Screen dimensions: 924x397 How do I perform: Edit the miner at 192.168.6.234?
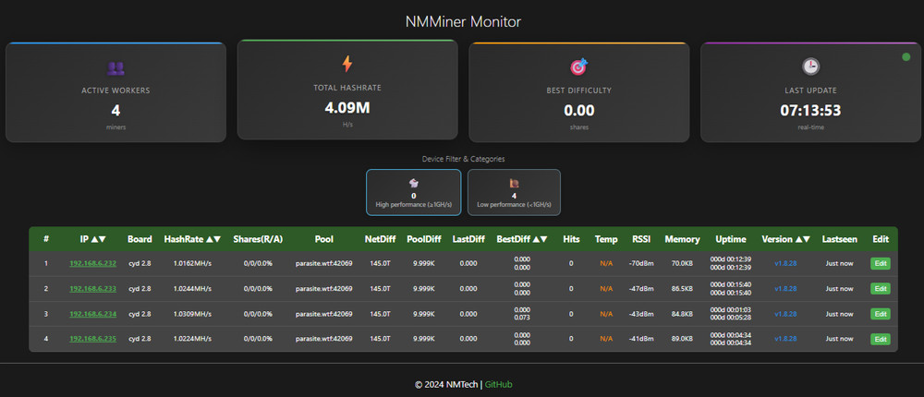[881, 314]
